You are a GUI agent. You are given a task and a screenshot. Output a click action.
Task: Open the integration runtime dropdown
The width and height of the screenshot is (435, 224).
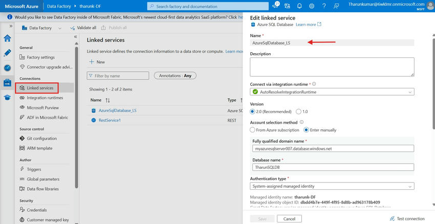click(x=332, y=92)
